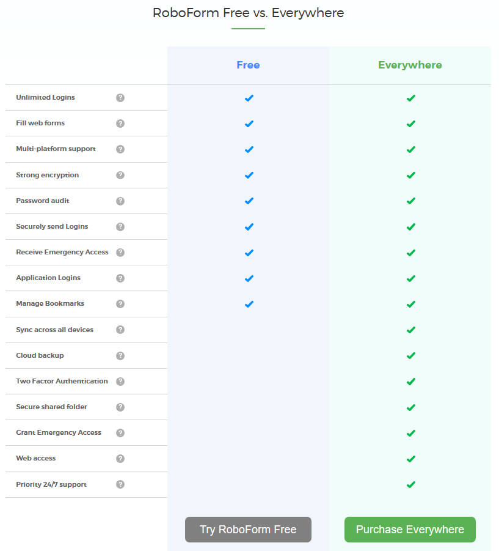Click the Password audit question mark icon
The width and height of the screenshot is (499, 551).
[x=120, y=201]
